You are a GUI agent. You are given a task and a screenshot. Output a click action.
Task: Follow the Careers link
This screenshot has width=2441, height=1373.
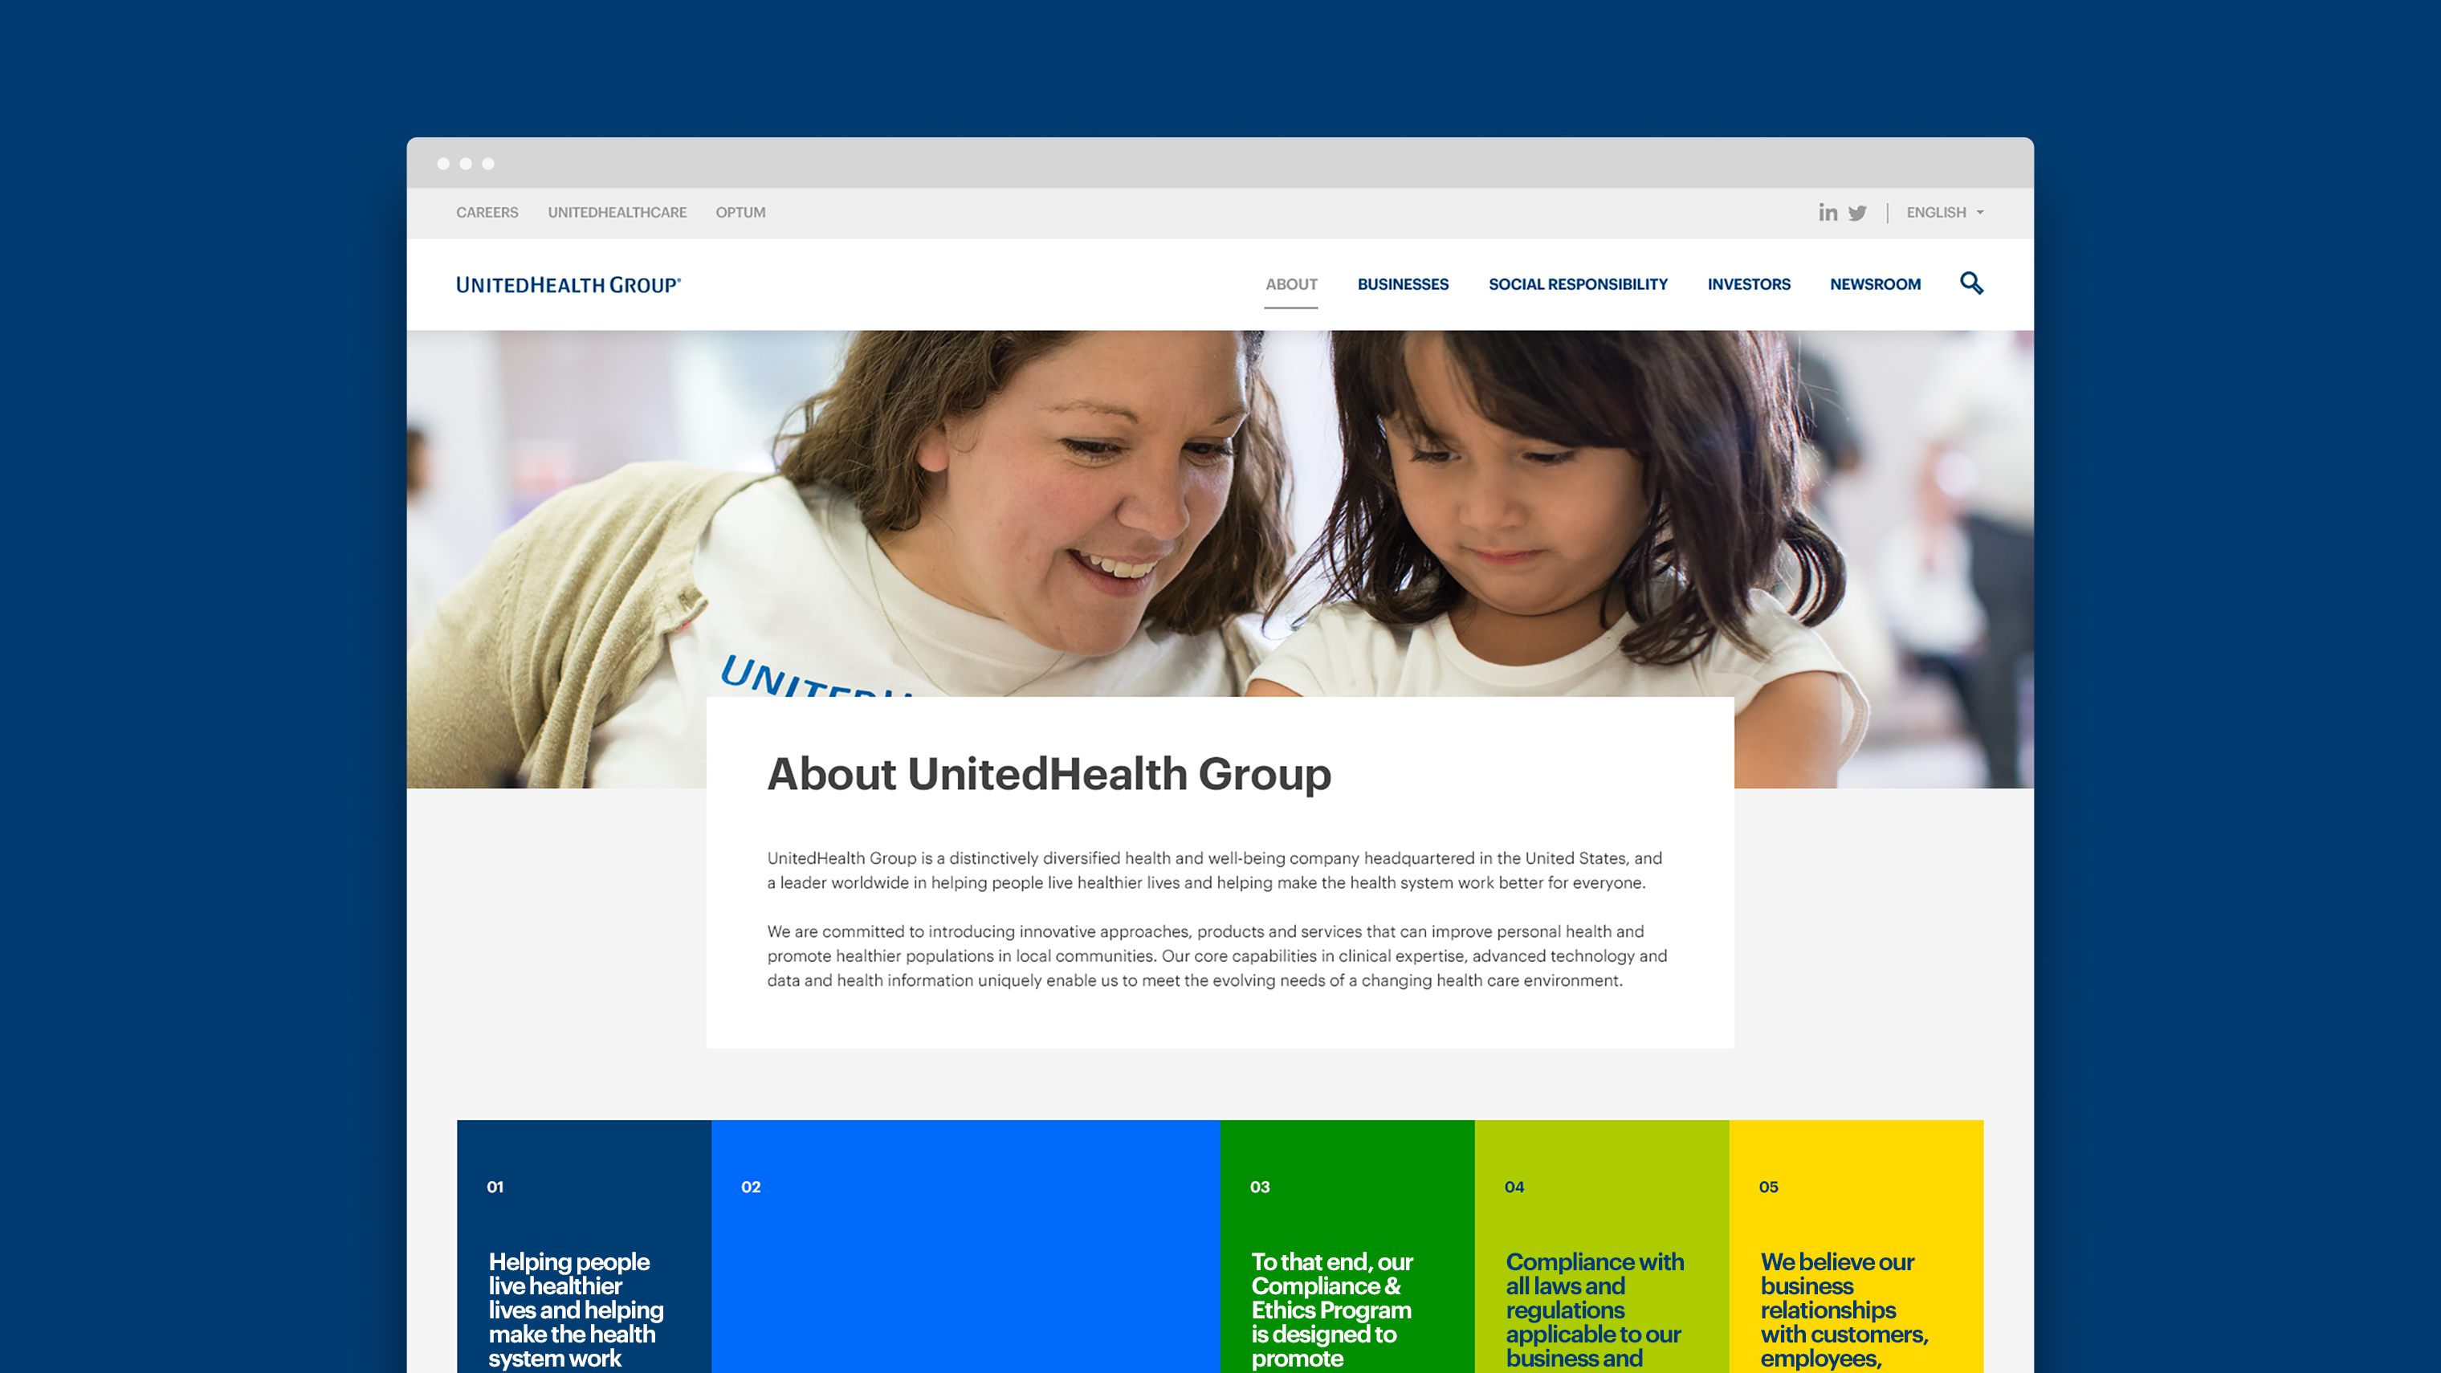(487, 212)
